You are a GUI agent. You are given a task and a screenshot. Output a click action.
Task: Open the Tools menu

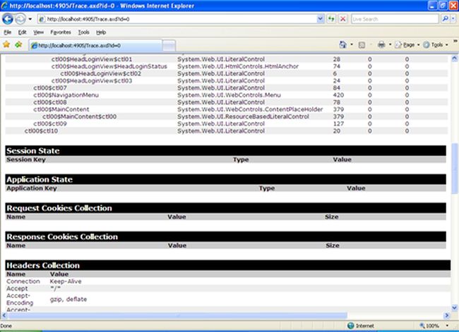(84, 32)
